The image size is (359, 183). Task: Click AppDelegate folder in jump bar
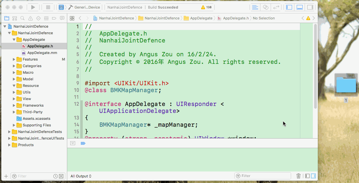point(198,18)
